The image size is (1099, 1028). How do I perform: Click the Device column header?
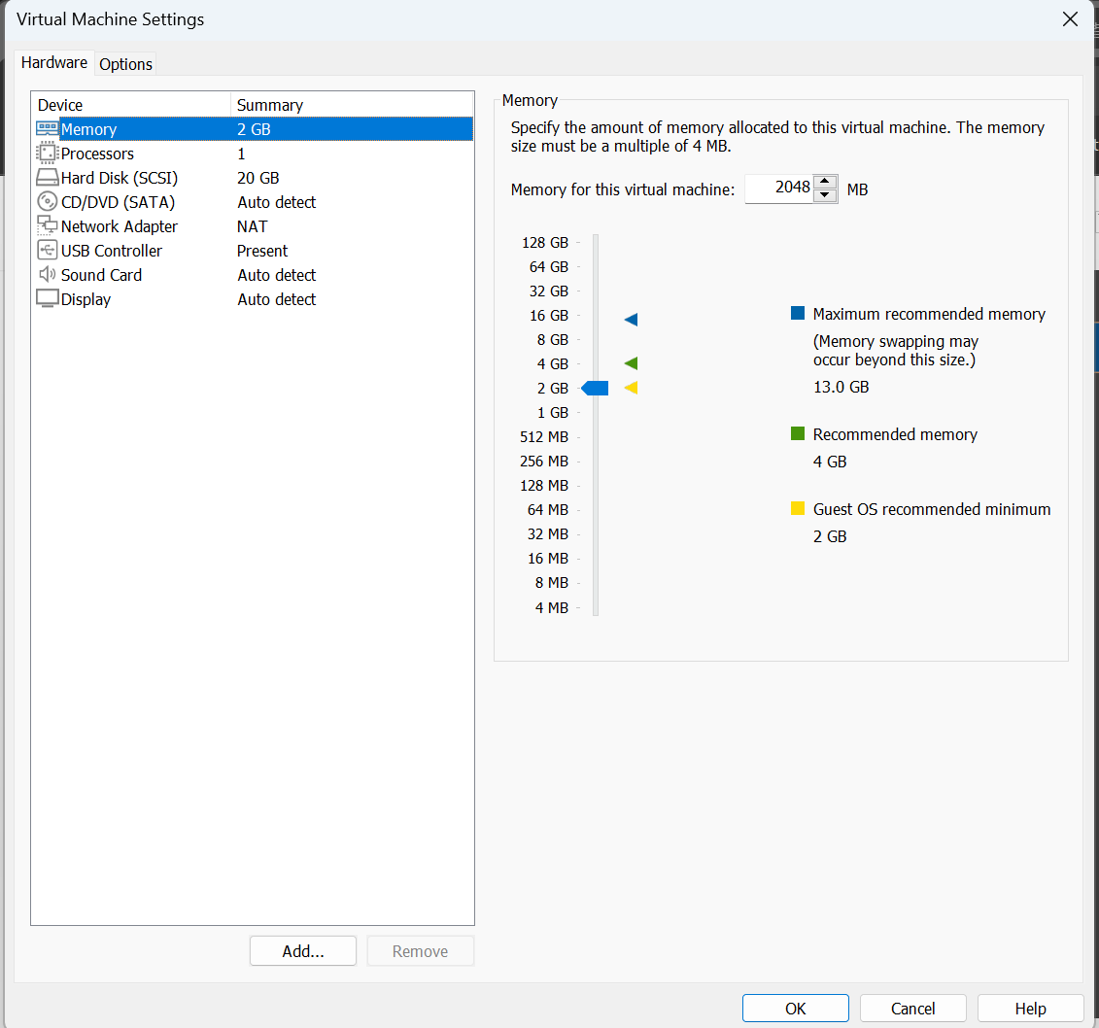pos(131,104)
